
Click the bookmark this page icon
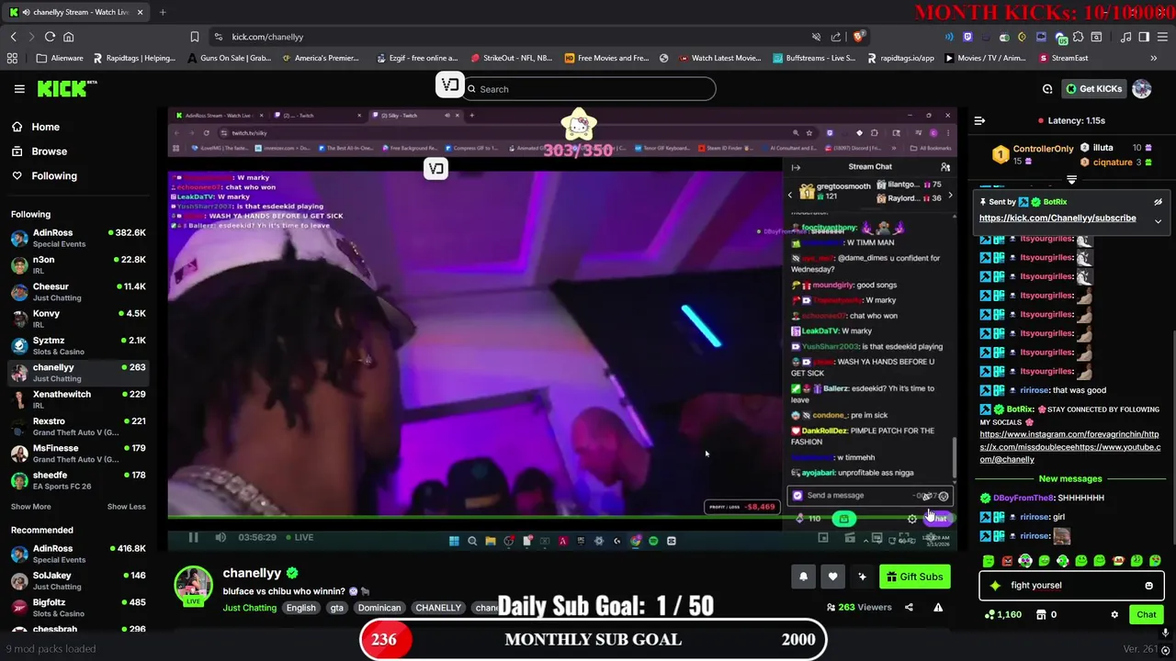pos(194,37)
